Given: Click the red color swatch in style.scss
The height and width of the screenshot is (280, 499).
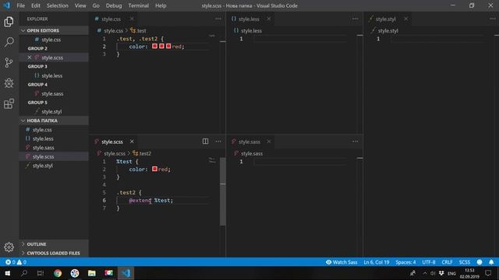Looking at the screenshot, I should pos(154,169).
